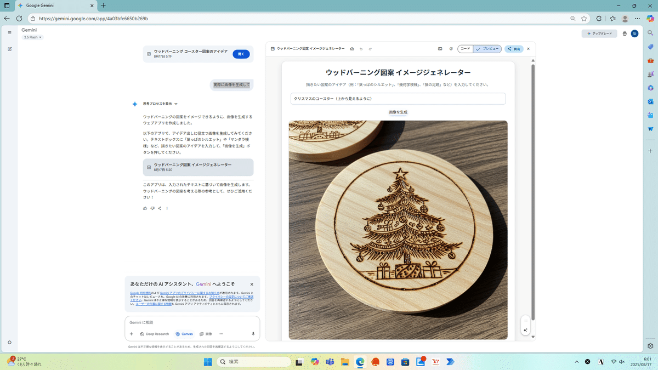658x370 pixels.
Task: Start a new chat with the pencil icon
Action: (x=9, y=49)
